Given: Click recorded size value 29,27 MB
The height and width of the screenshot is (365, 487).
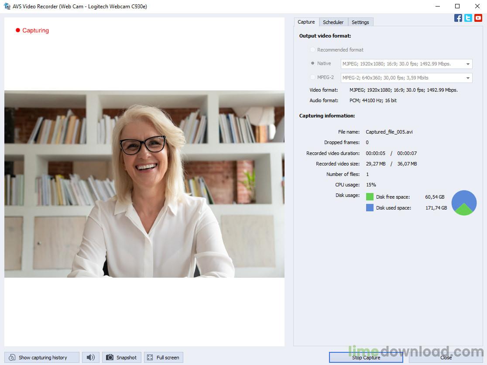Looking at the screenshot, I should click(x=375, y=164).
